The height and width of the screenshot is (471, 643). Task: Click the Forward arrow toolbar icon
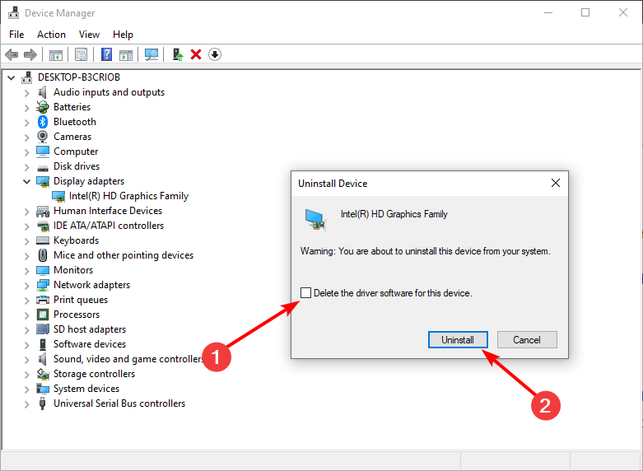pos(30,54)
